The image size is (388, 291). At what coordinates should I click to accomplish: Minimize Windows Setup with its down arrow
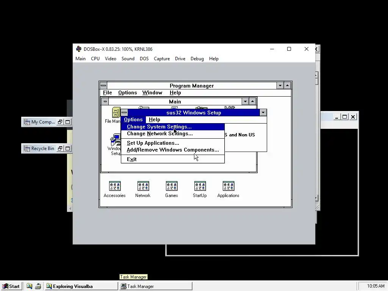pos(263,113)
